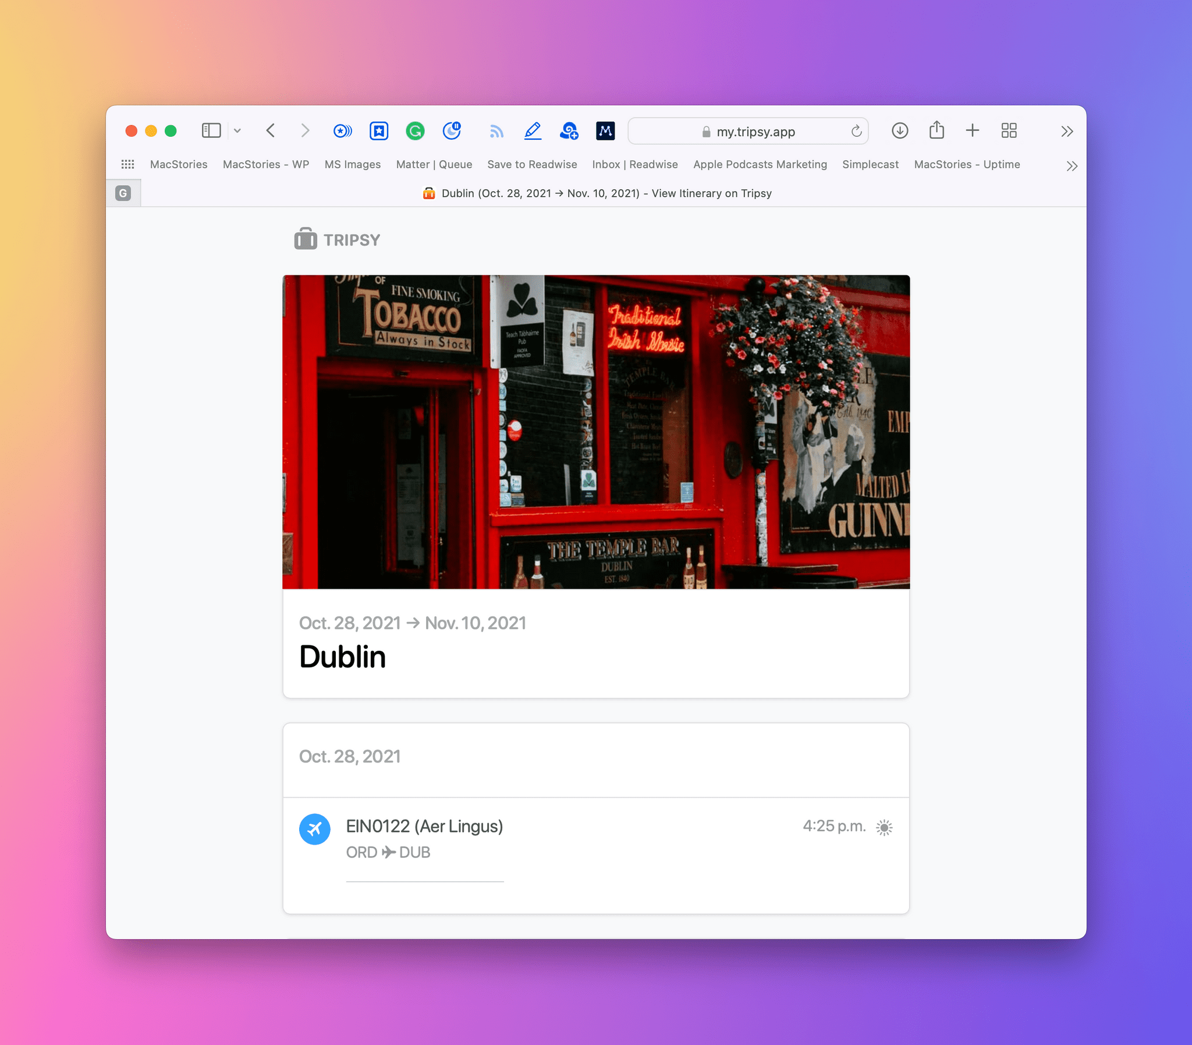Image resolution: width=1192 pixels, height=1045 pixels.
Task: Click the 4:25 p.m. departure time
Action: click(x=834, y=826)
